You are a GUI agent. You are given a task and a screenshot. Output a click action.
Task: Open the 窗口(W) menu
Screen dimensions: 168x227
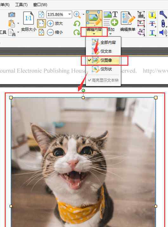tap(40, 5)
